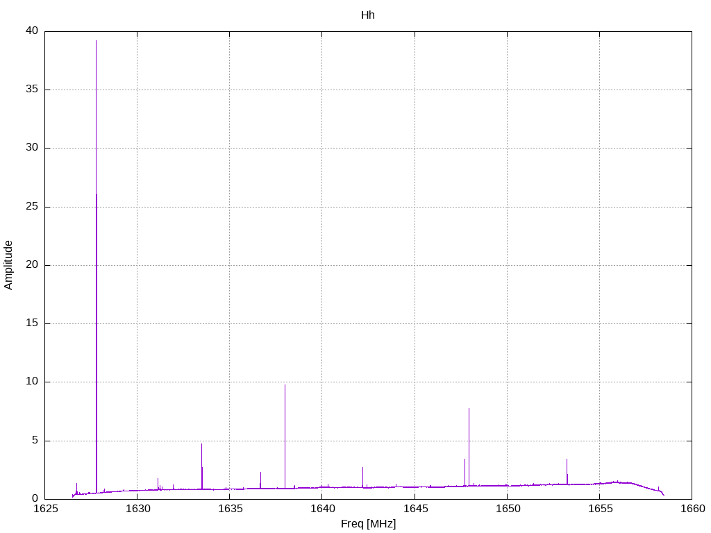
Task: Click the small peak near 1636.7 MHz
Action: point(261,480)
